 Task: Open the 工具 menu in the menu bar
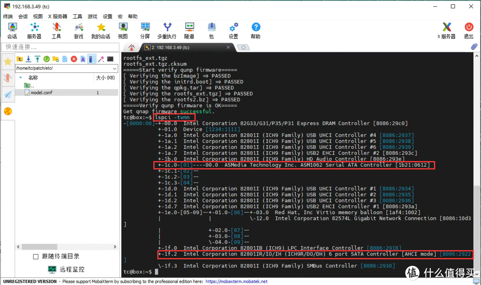click(x=77, y=17)
